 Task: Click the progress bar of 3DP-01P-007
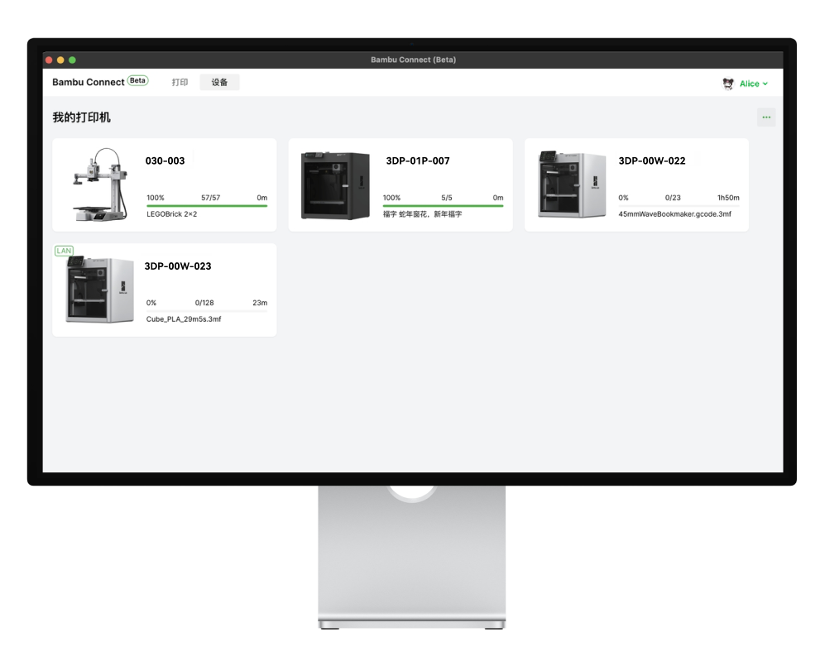443,206
